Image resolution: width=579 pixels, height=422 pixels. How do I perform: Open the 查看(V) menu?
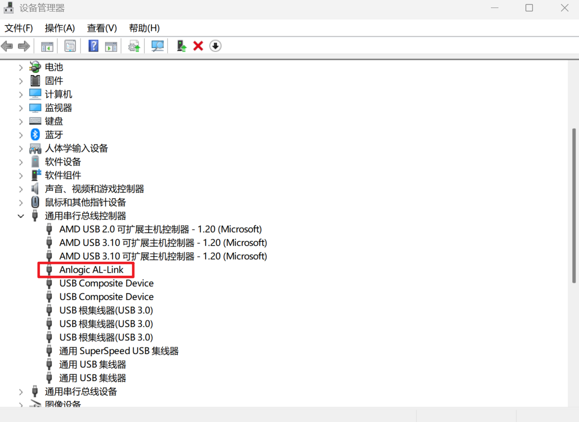click(102, 28)
